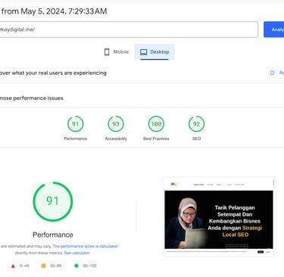Click the Accessibility label
Screen dimensions: 284x277
116,138
